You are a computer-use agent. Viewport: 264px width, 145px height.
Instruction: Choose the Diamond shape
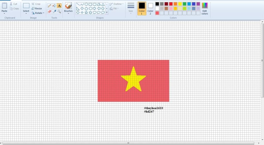pos(82,8)
